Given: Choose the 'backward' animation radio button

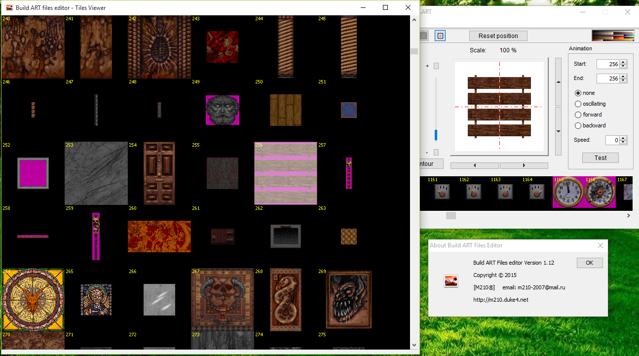Looking at the screenshot, I should click(x=578, y=125).
